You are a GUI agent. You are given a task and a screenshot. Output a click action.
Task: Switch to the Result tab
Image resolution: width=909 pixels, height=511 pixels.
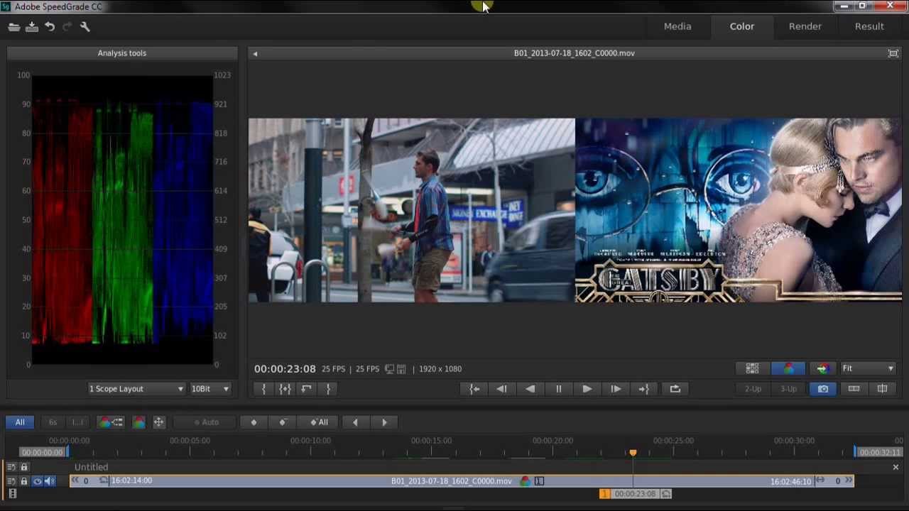869,26
